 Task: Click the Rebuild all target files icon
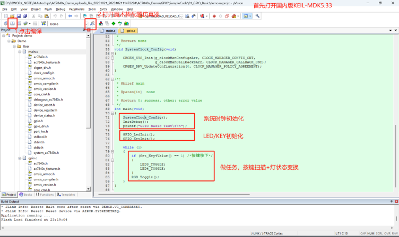pos(19,24)
